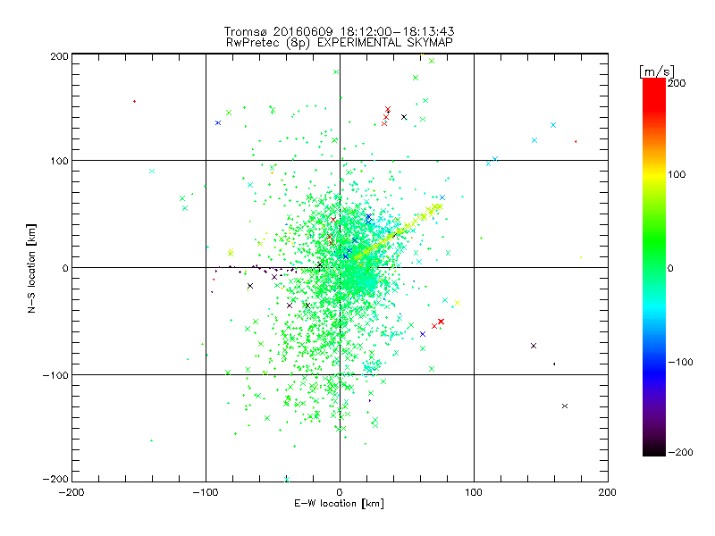715x536 pixels.
Task: Click the y-axis tick label '-100'
Action: click(x=55, y=375)
